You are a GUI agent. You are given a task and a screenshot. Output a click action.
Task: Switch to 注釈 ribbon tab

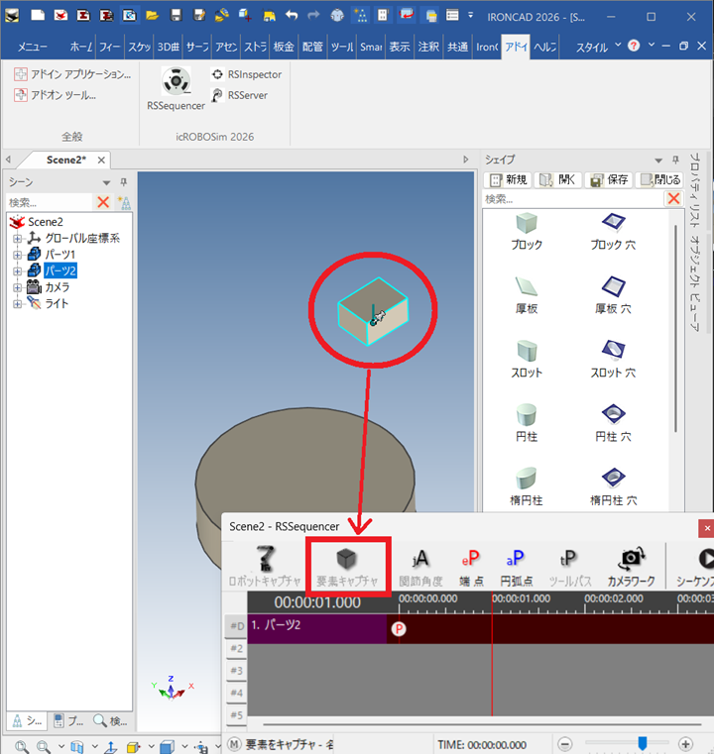click(x=428, y=47)
